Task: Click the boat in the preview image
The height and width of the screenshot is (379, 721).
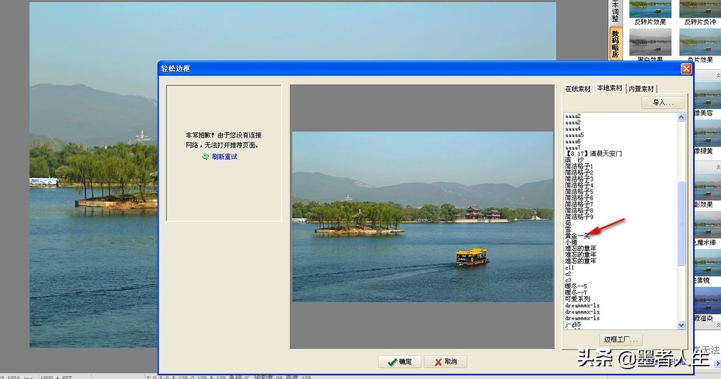Action: 472,257
